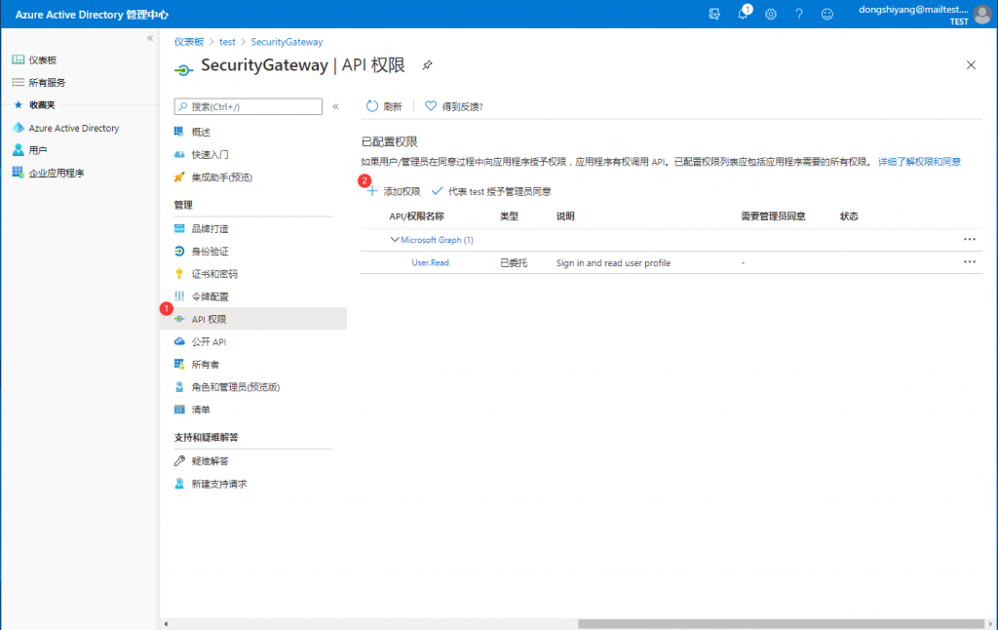
Task: Collapse the far-left portal sidebar
Action: (x=150, y=38)
